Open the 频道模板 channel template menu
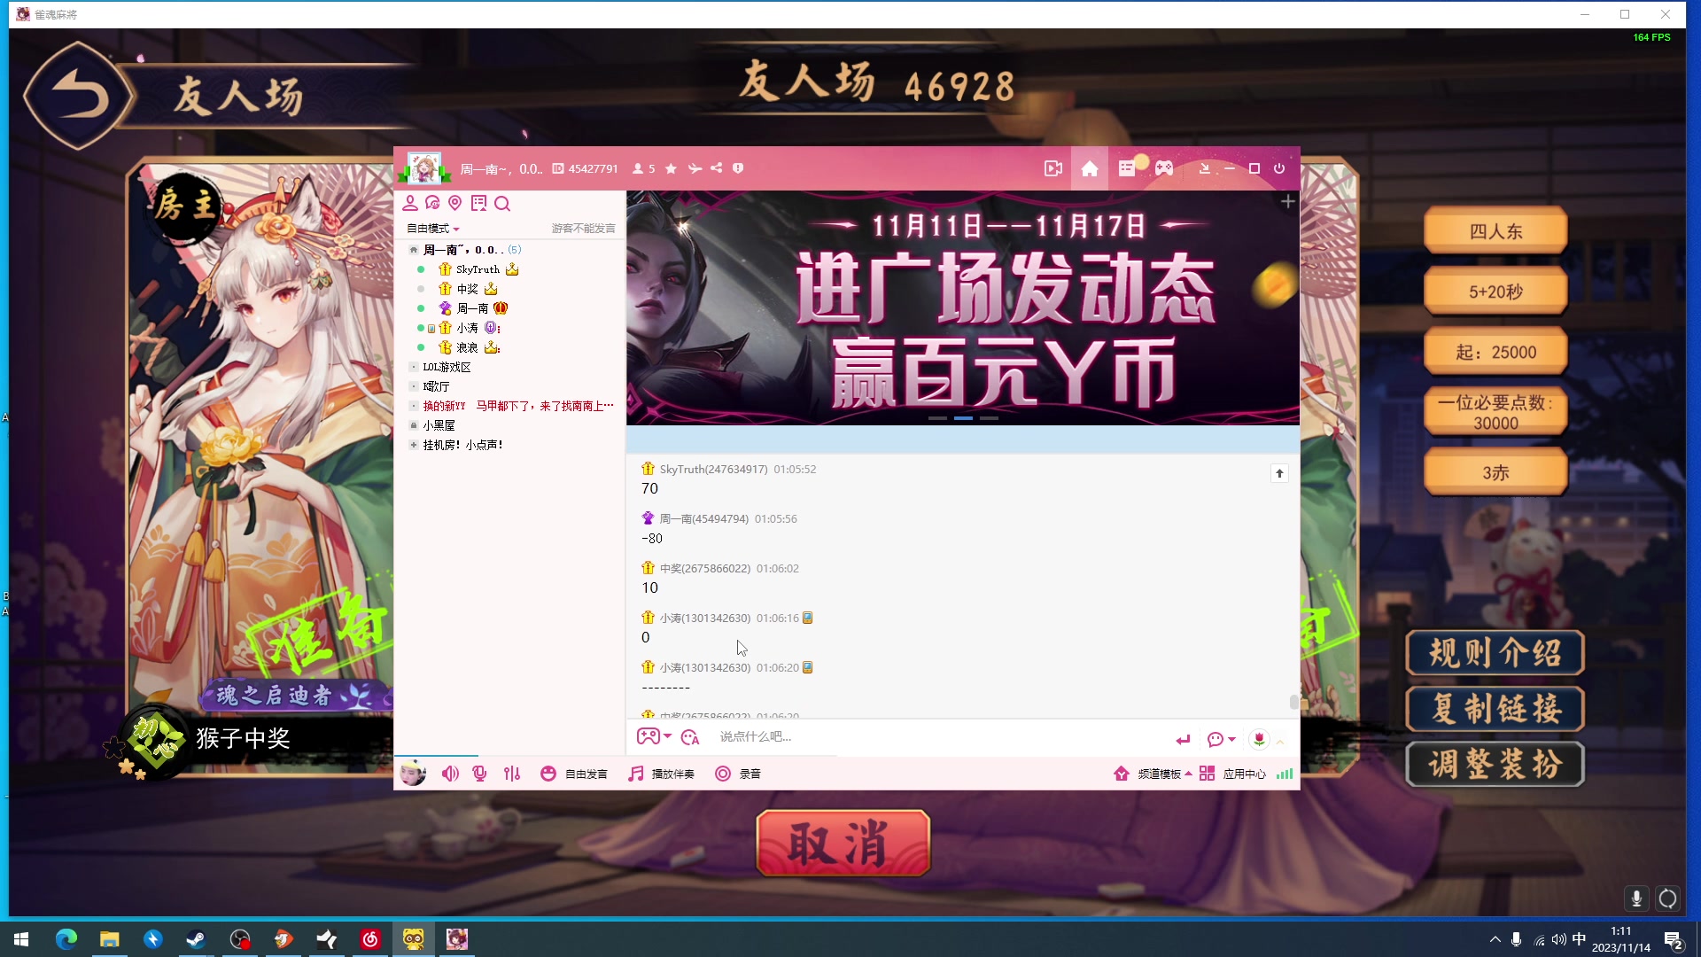1701x957 pixels. coord(1152,774)
